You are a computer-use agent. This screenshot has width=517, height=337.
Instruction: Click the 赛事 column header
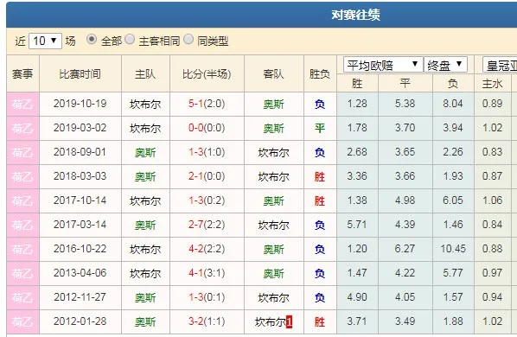[x=22, y=73]
